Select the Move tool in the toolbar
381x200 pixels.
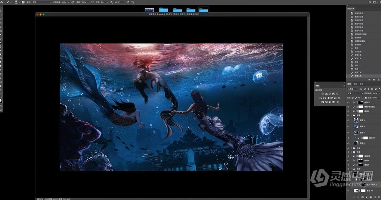pos(1,12)
